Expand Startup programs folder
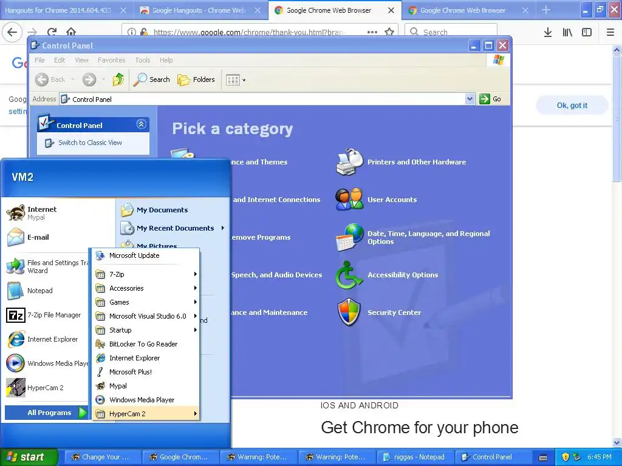 146,330
